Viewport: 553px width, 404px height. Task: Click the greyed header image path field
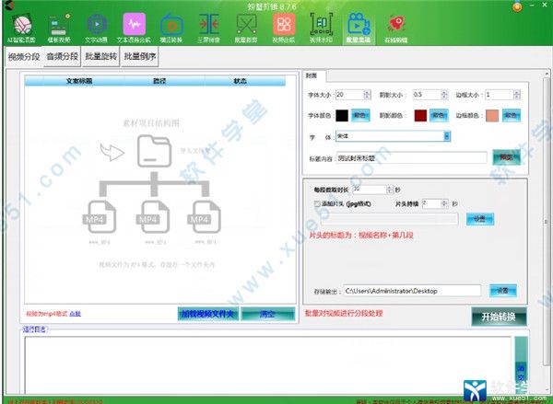pyautogui.click(x=389, y=219)
